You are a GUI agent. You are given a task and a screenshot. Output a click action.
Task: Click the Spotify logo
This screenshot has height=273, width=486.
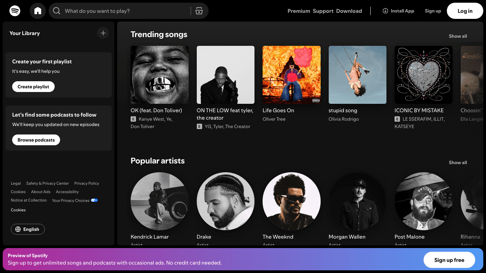pos(15,11)
